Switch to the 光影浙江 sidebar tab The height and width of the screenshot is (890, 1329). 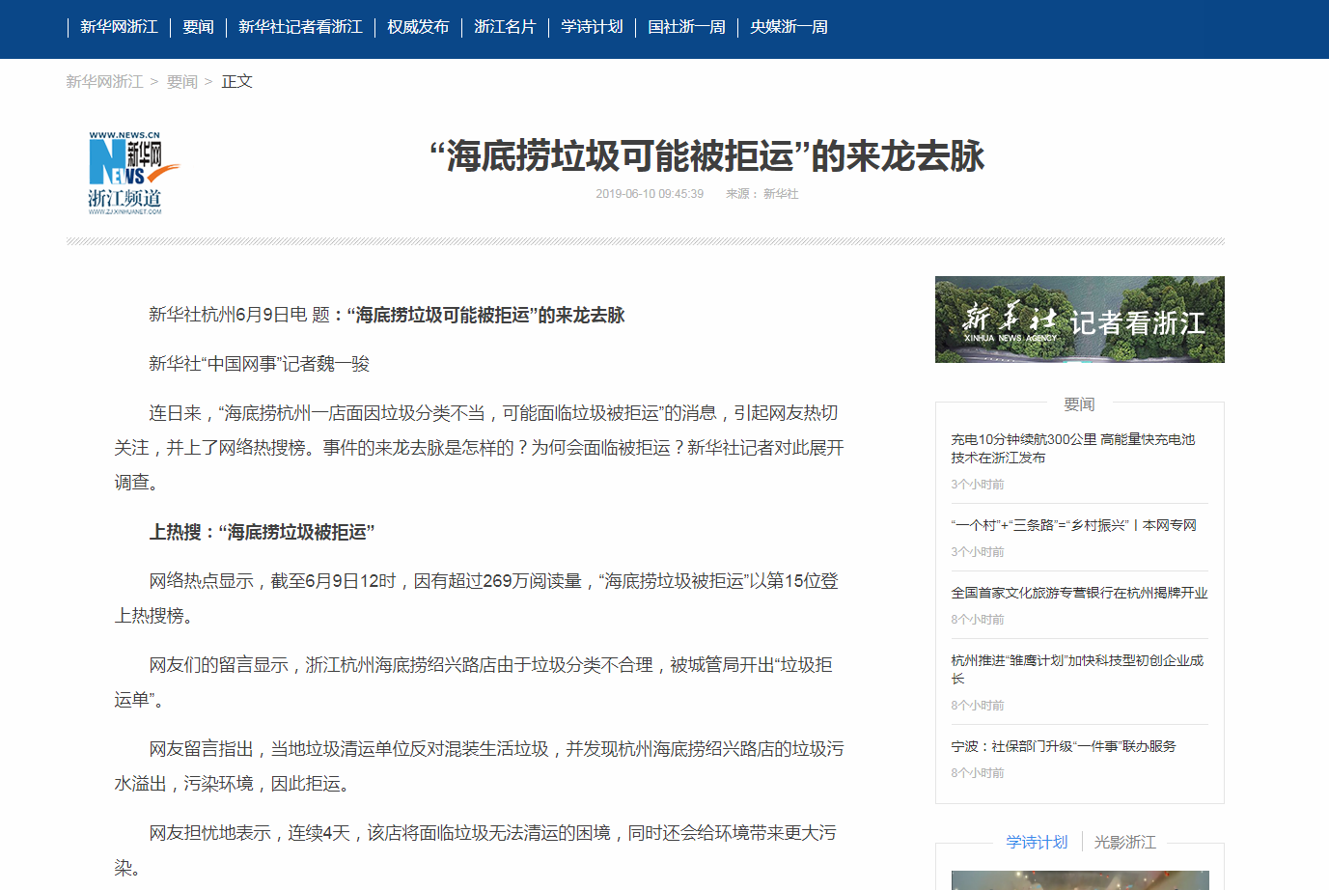point(1124,842)
